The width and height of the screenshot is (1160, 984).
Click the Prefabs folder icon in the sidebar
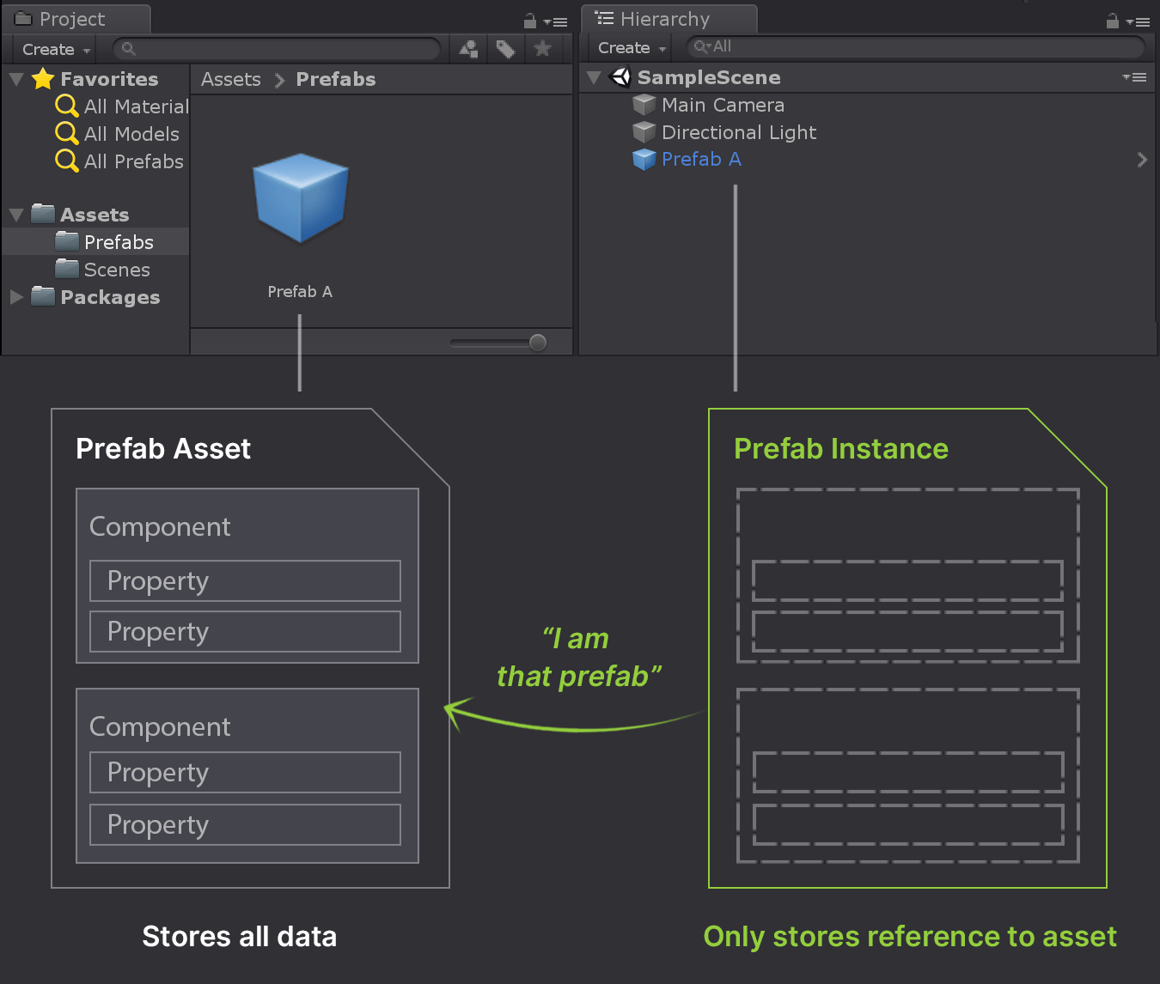pos(67,241)
